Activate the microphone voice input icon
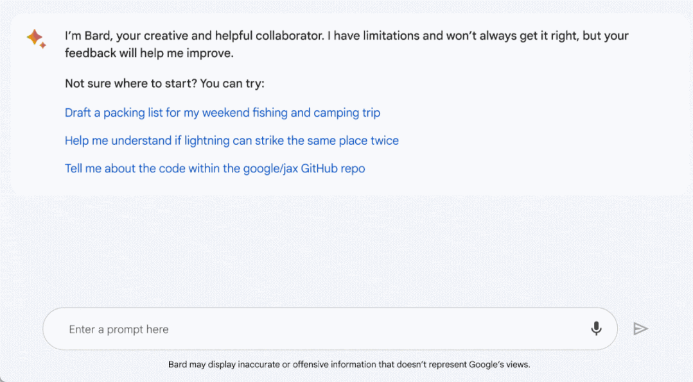This screenshot has height=382, width=693. point(596,329)
